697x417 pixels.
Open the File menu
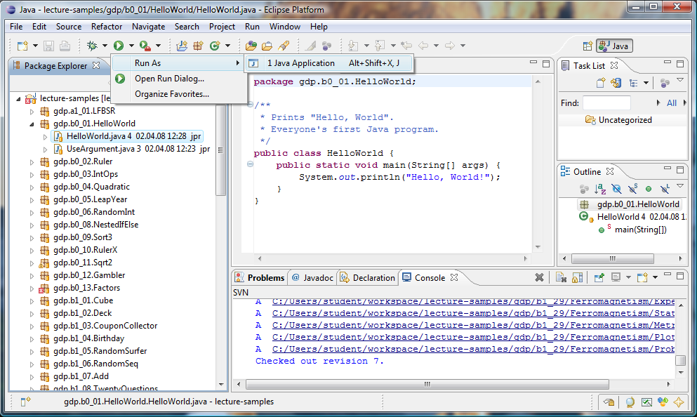click(x=16, y=27)
